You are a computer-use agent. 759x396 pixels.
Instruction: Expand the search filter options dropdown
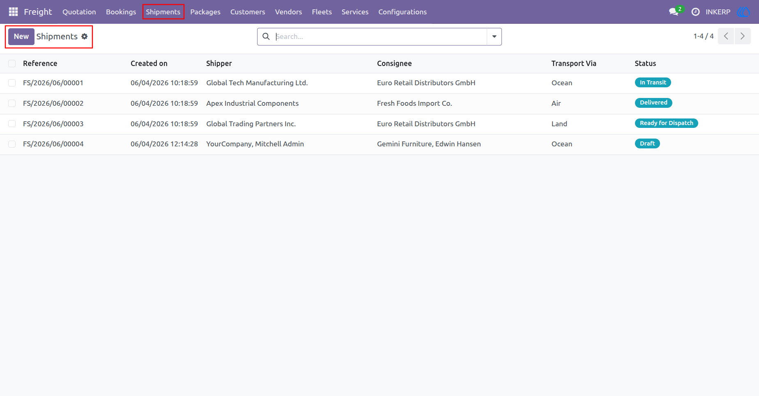tap(494, 36)
